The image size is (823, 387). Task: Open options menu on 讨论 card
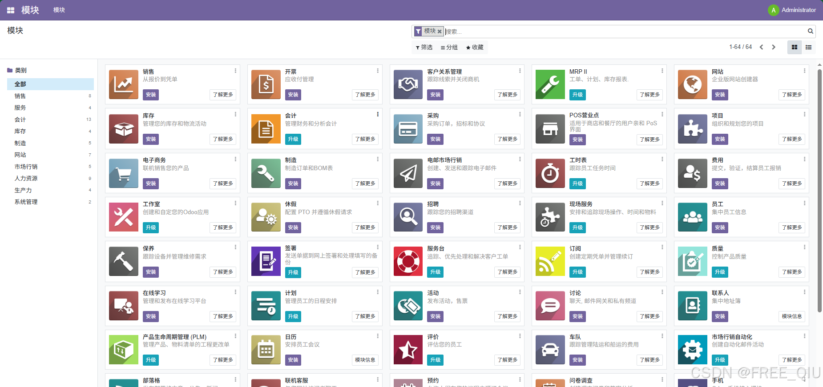tap(662, 292)
